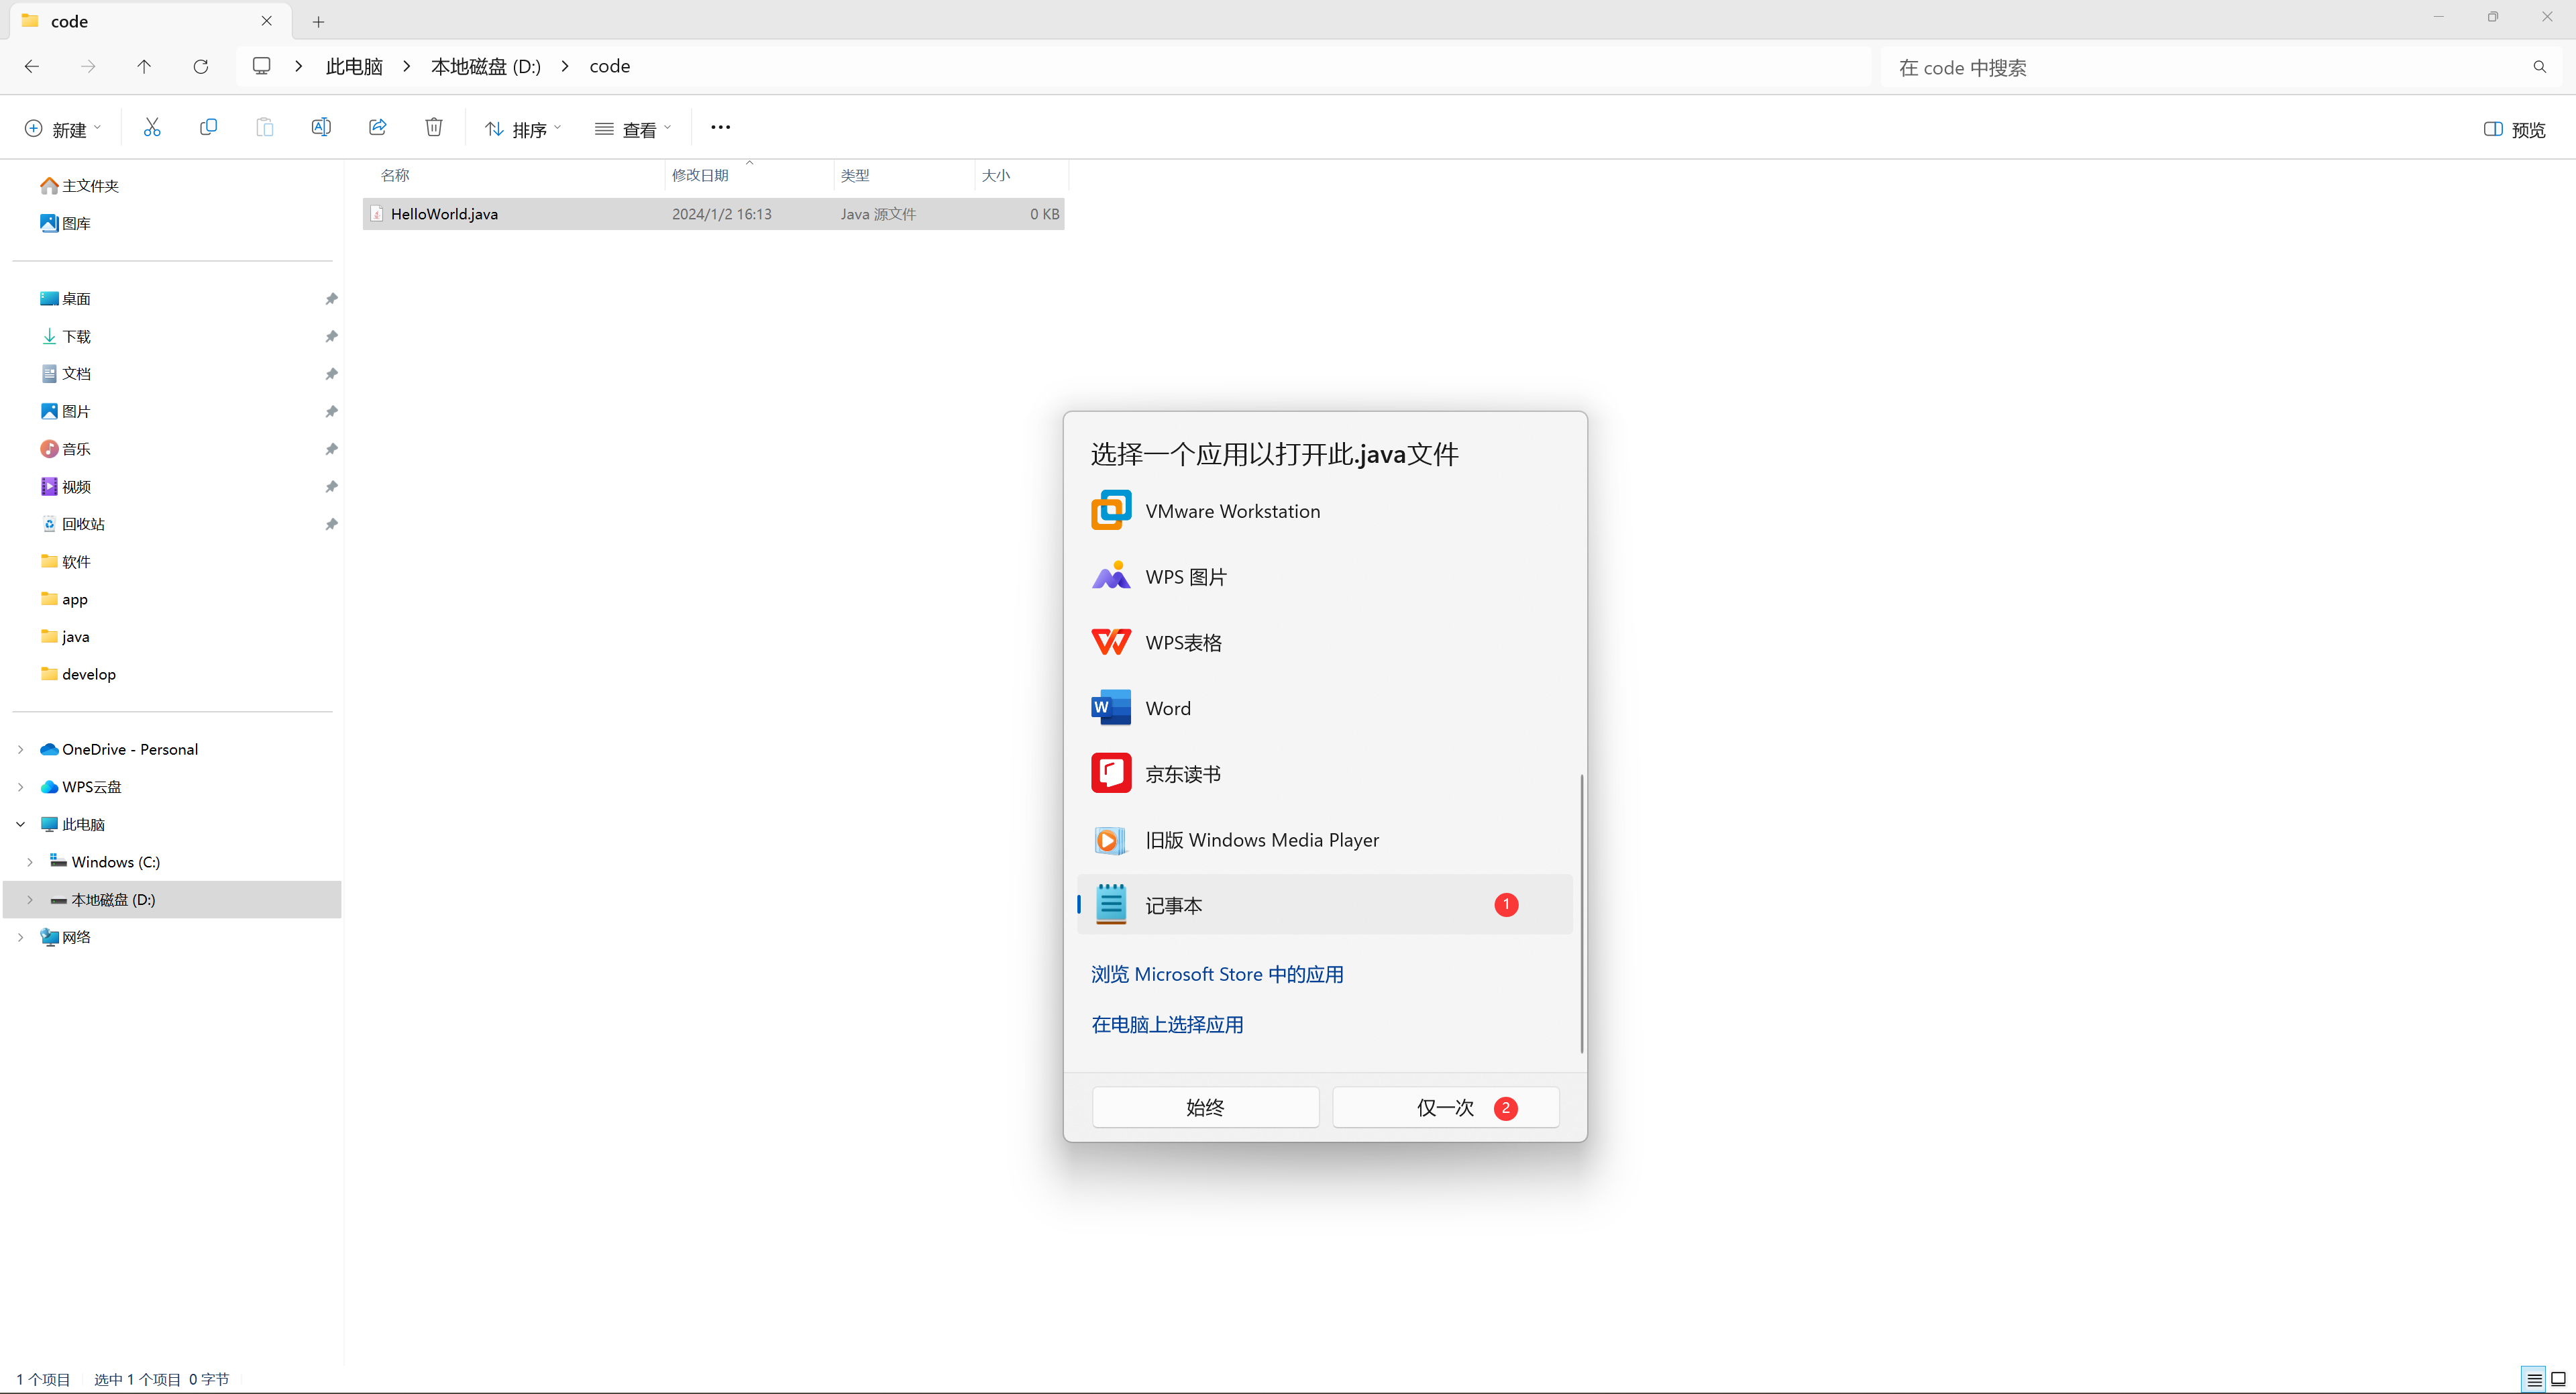Open the three-dot more options menu
The height and width of the screenshot is (1394, 2576).
720,127
